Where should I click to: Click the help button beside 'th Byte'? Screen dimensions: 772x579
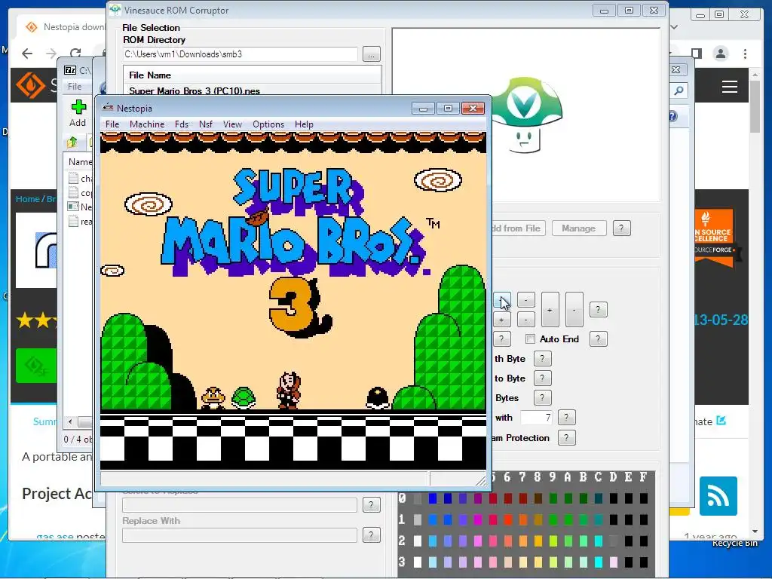click(542, 358)
